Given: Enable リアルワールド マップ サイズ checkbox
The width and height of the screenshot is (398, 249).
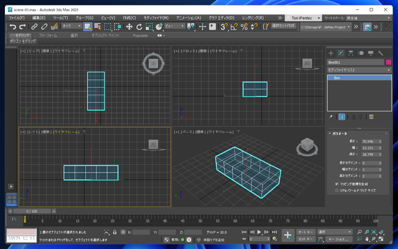Looking at the screenshot, I should tap(337, 190).
